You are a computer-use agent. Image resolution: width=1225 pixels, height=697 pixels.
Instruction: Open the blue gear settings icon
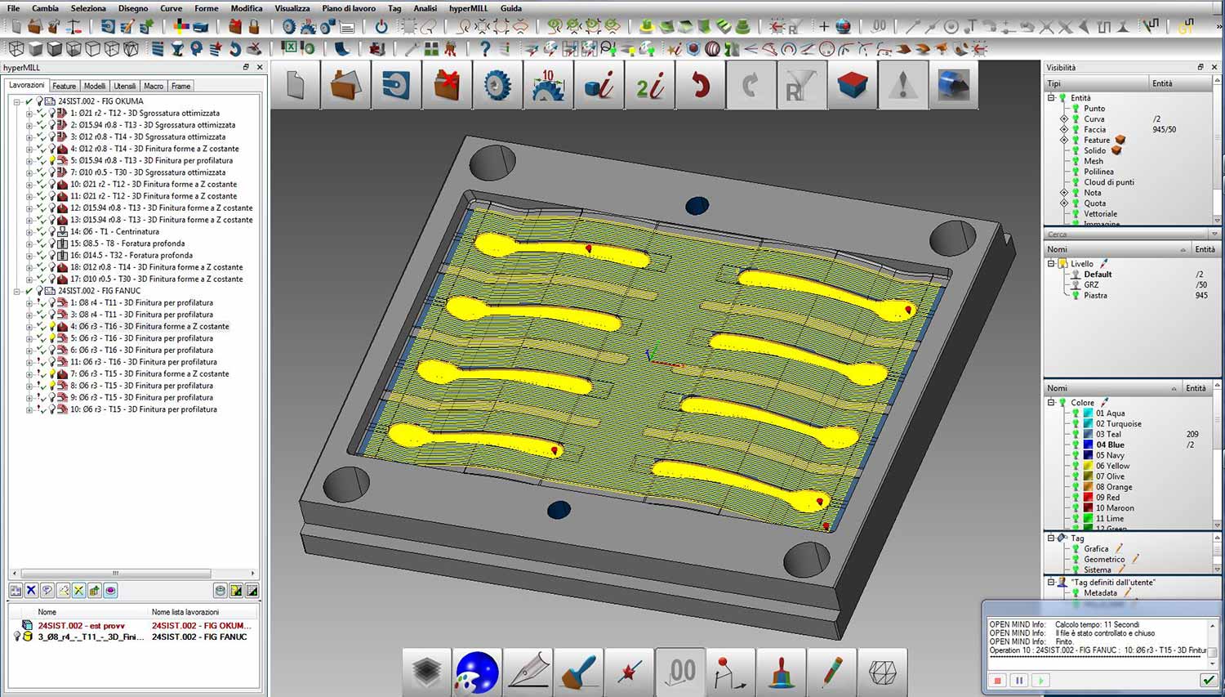[497, 85]
